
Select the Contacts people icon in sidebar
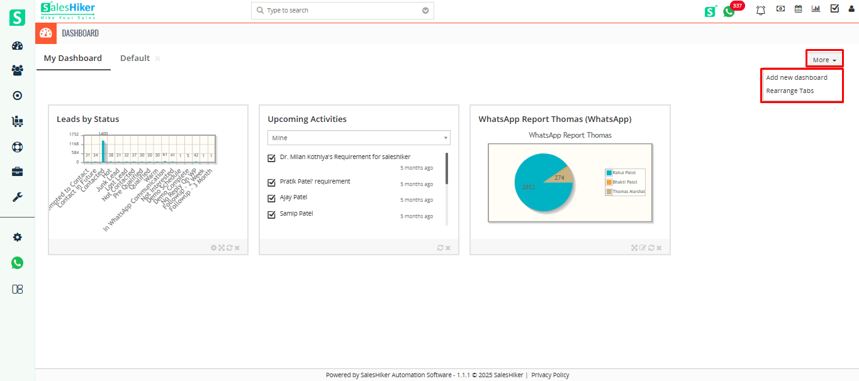pyautogui.click(x=17, y=70)
